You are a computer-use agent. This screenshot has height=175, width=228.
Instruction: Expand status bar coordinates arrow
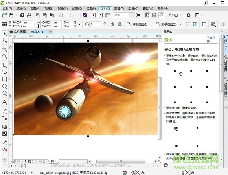tap(32, 173)
